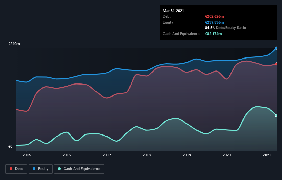
Task: Click the 84.5% Debt/Equity Ratio text
Action: click(x=226, y=28)
